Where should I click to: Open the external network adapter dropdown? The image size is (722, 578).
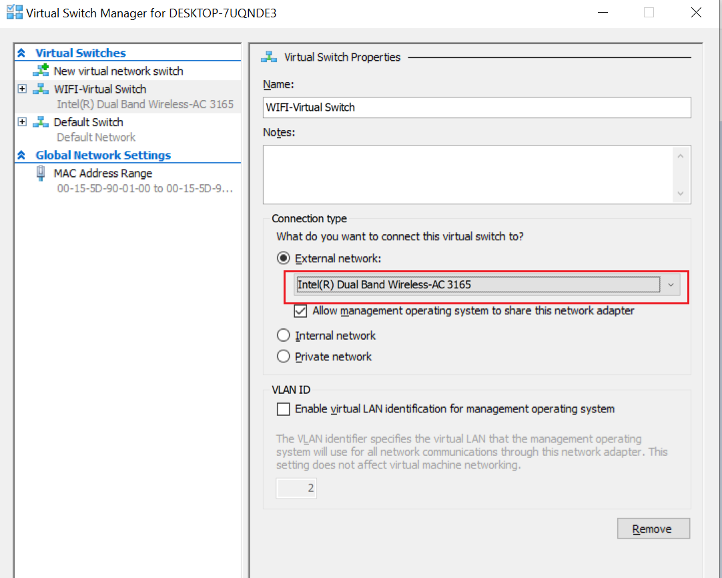coord(671,284)
